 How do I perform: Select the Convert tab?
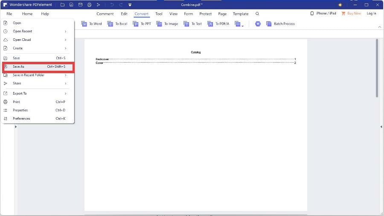(x=142, y=14)
